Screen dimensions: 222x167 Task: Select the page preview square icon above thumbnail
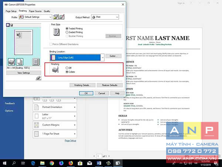[8, 25]
